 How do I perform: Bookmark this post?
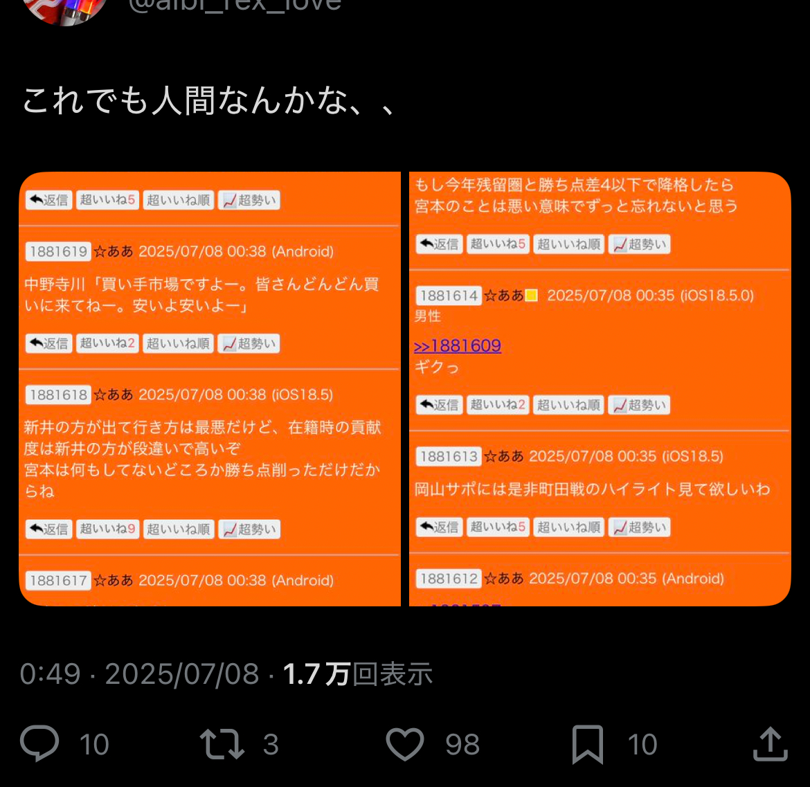tap(588, 744)
